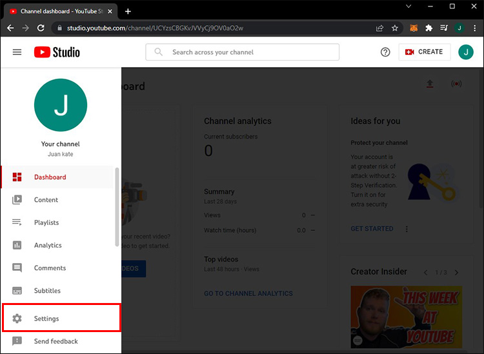
Task: Open This Week at YouTube thumbnail
Action: [406, 317]
